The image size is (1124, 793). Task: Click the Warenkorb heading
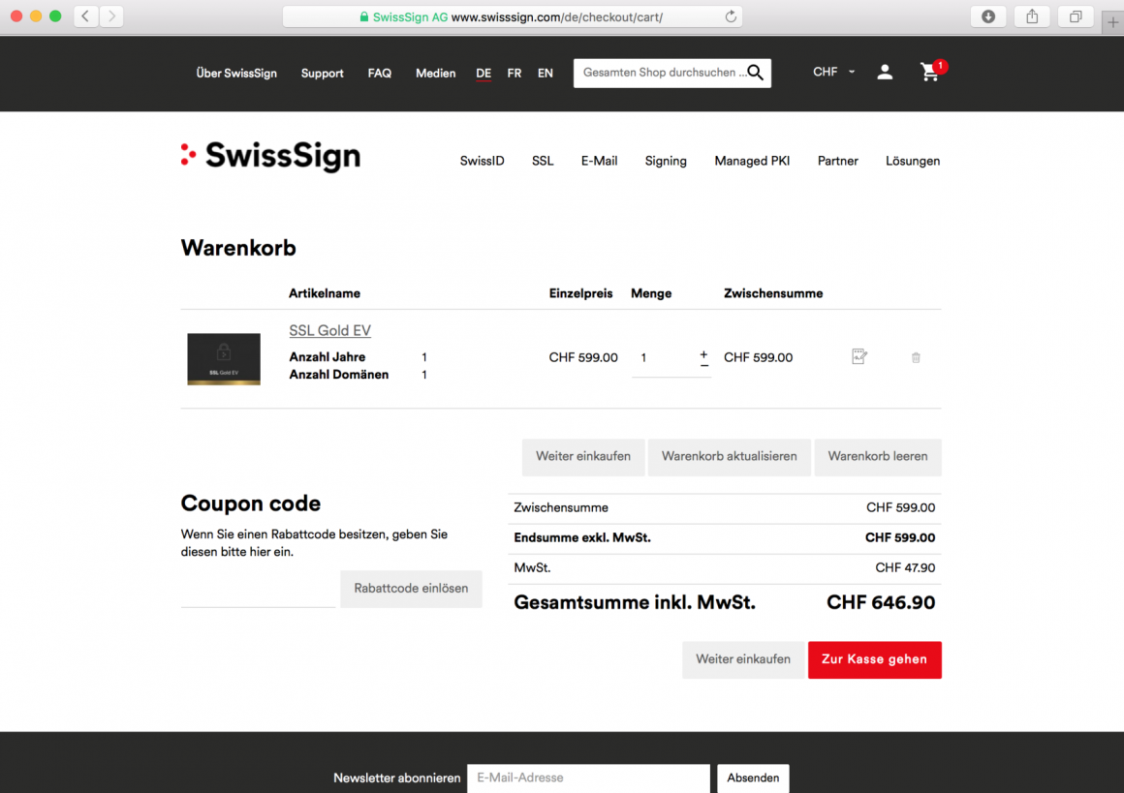[x=238, y=248]
